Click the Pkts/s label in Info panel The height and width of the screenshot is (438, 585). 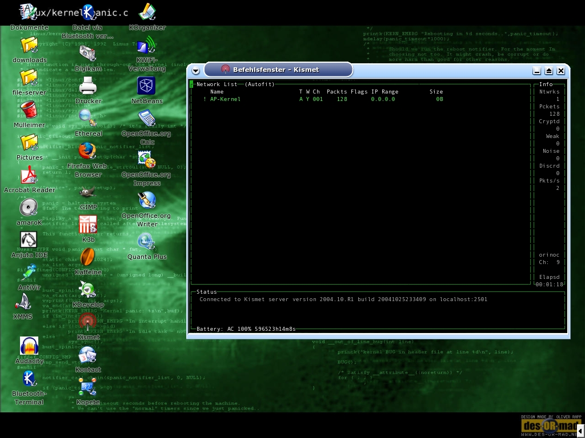(549, 181)
